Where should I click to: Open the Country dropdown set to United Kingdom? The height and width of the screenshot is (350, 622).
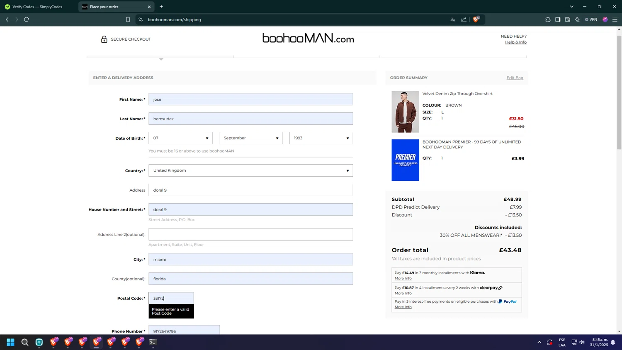pos(250,170)
